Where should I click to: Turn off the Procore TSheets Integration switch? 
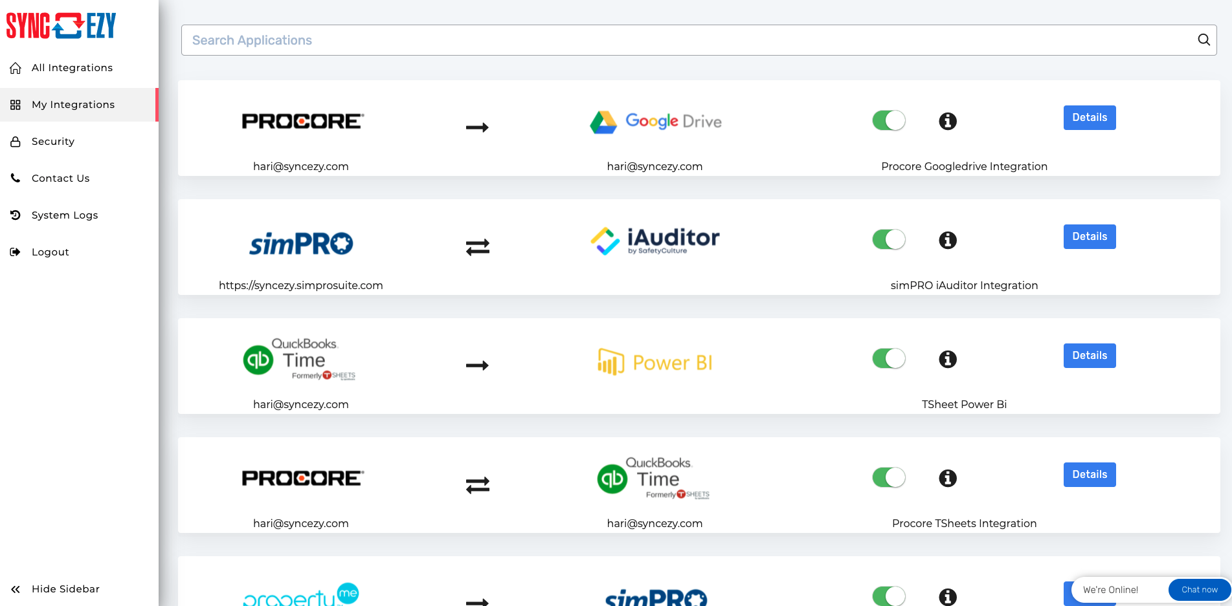pos(888,477)
